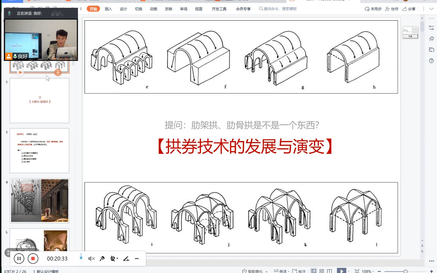Select slide 2 thumbnail with 古罗马-肋架拱
This screenshot has height=273, width=437.
pos(40,101)
